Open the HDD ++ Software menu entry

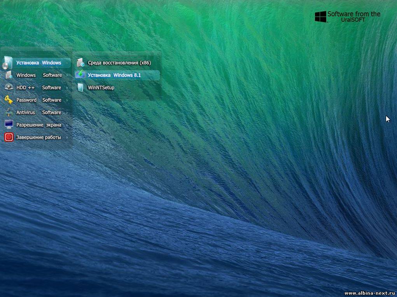pos(36,87)
